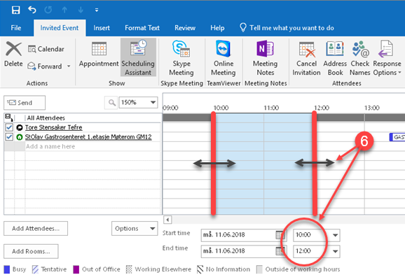Viewport: 405px width, 277px height.
Task: Undo the last action in the title bar
Action: point(32,10)
